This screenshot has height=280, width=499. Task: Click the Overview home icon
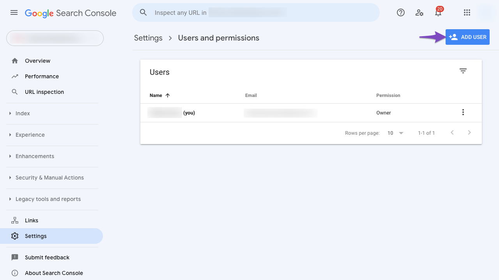[15, 61]
